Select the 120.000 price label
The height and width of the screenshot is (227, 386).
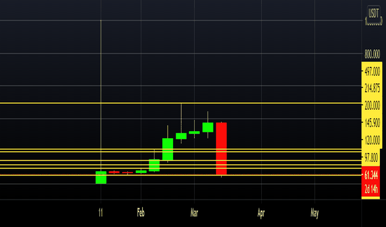pos(372,140)
